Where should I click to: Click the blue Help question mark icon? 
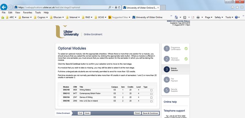(236, 17)
